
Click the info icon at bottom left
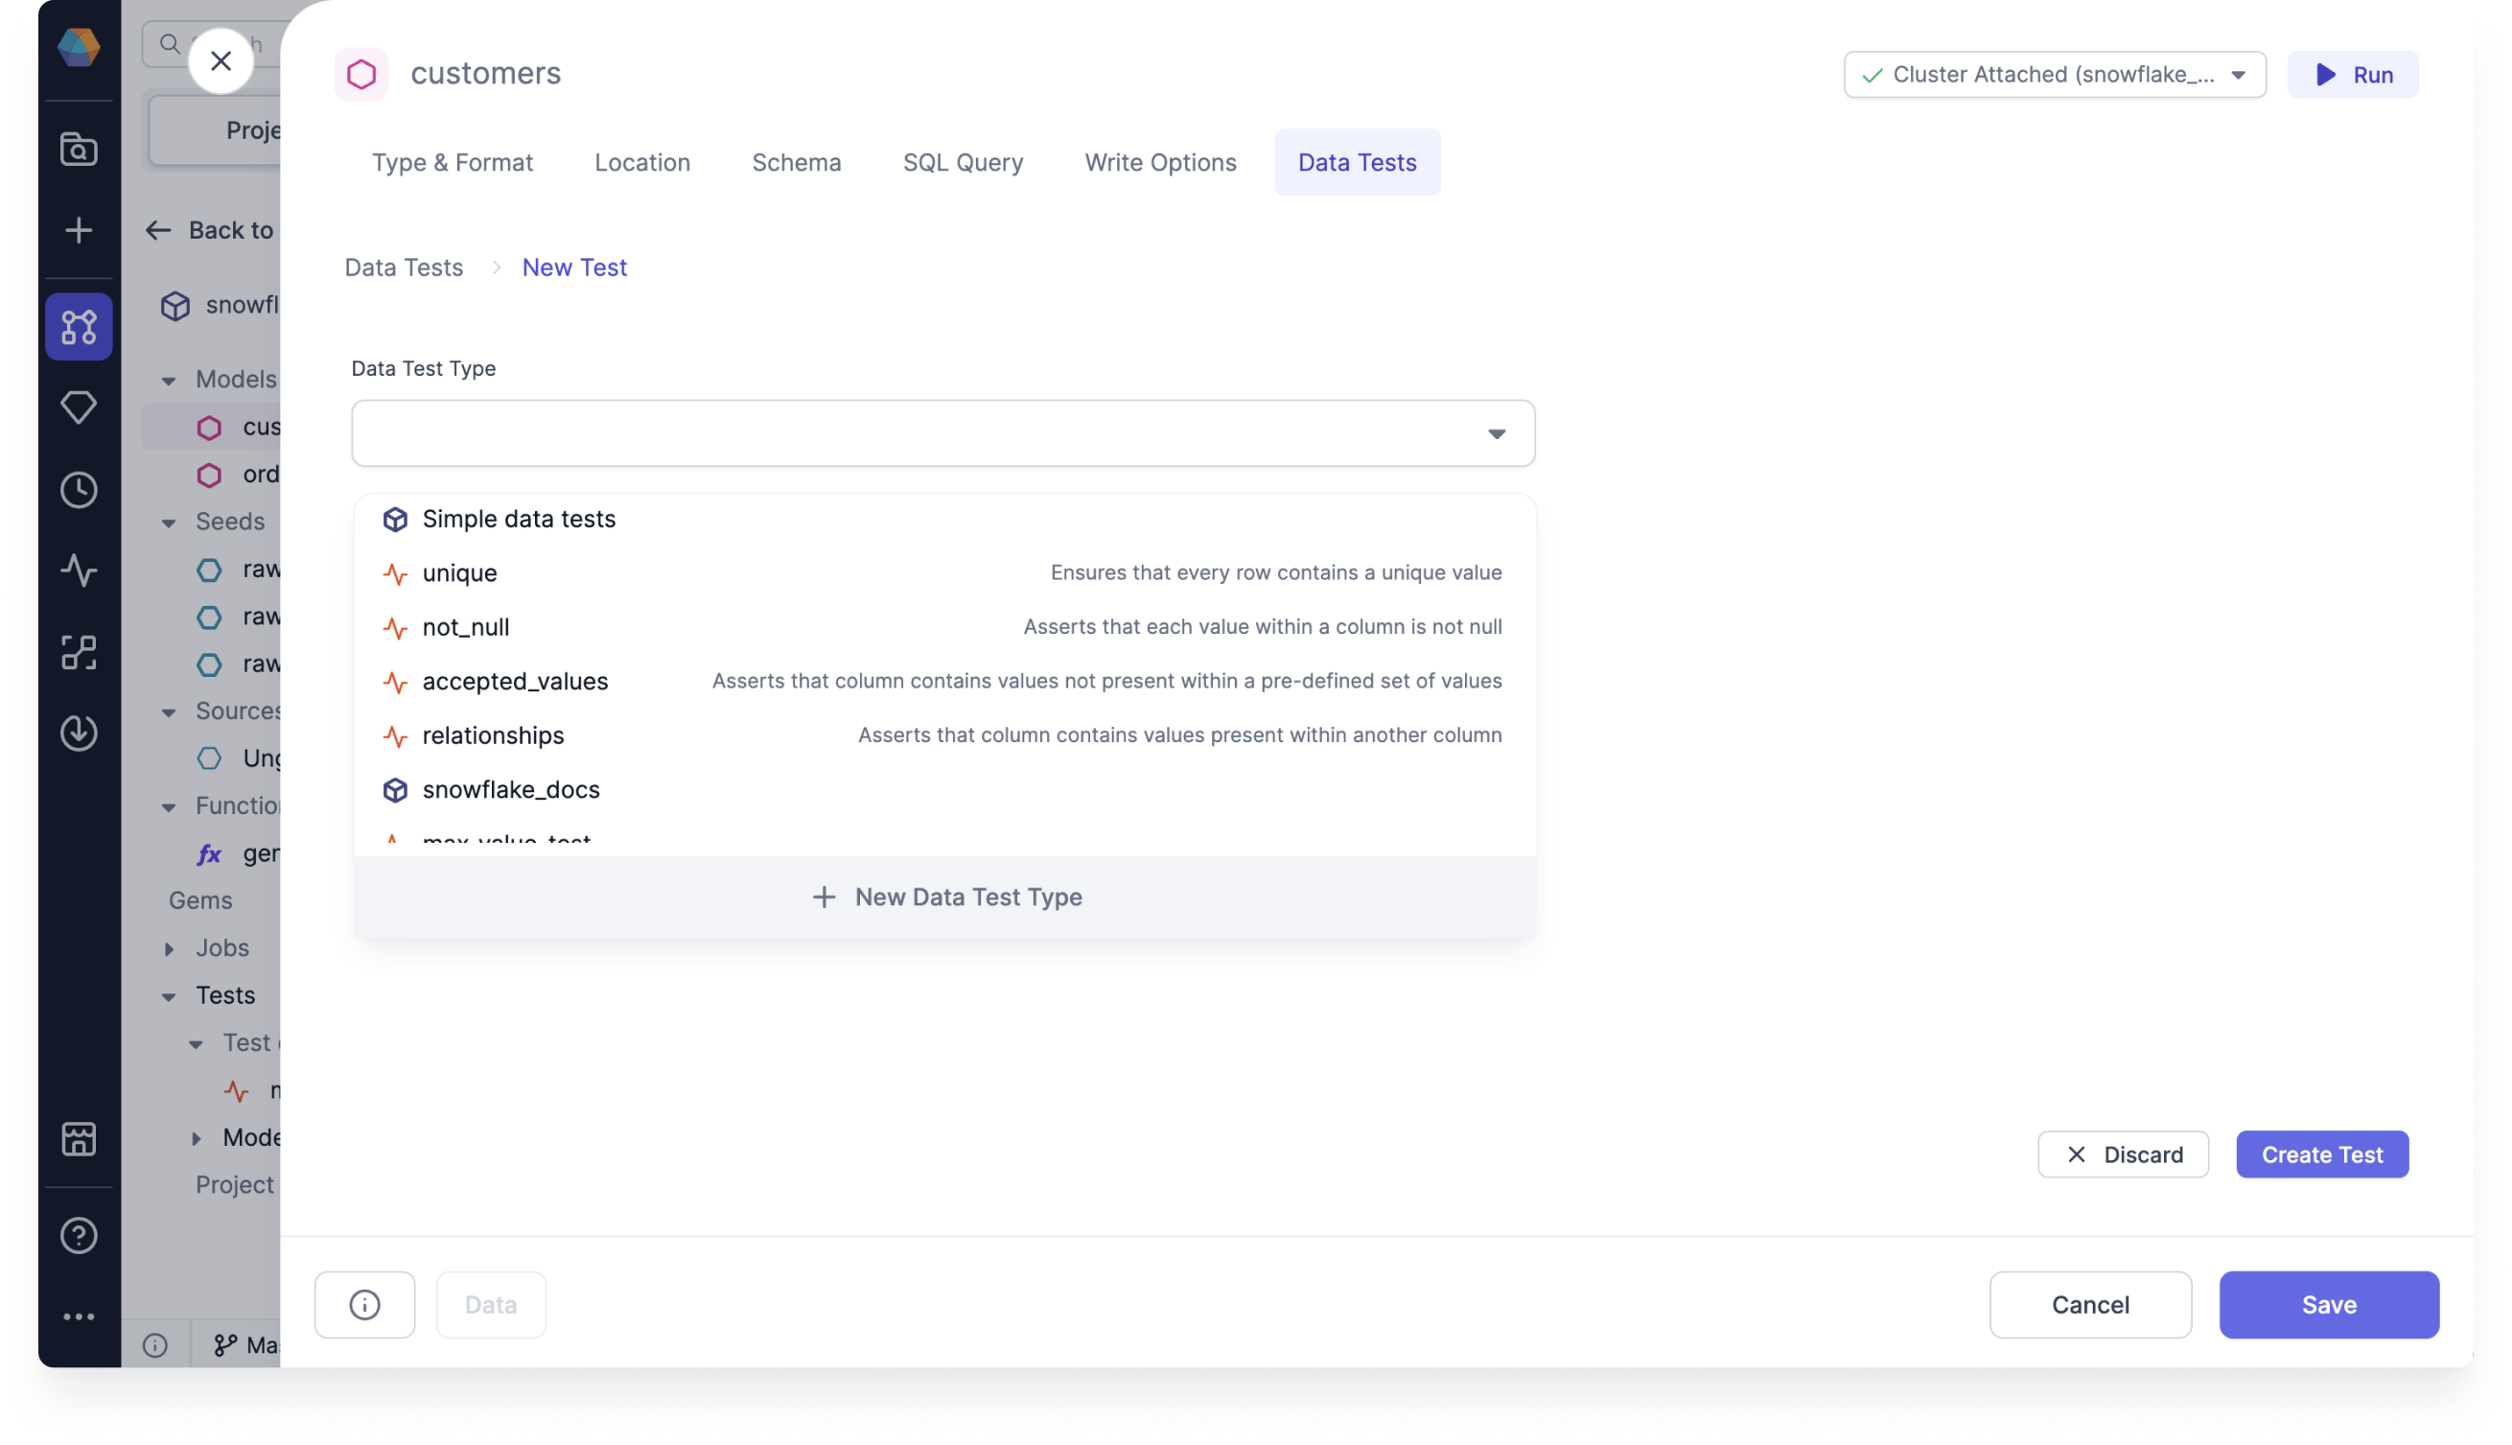[x=364, y=1303]
